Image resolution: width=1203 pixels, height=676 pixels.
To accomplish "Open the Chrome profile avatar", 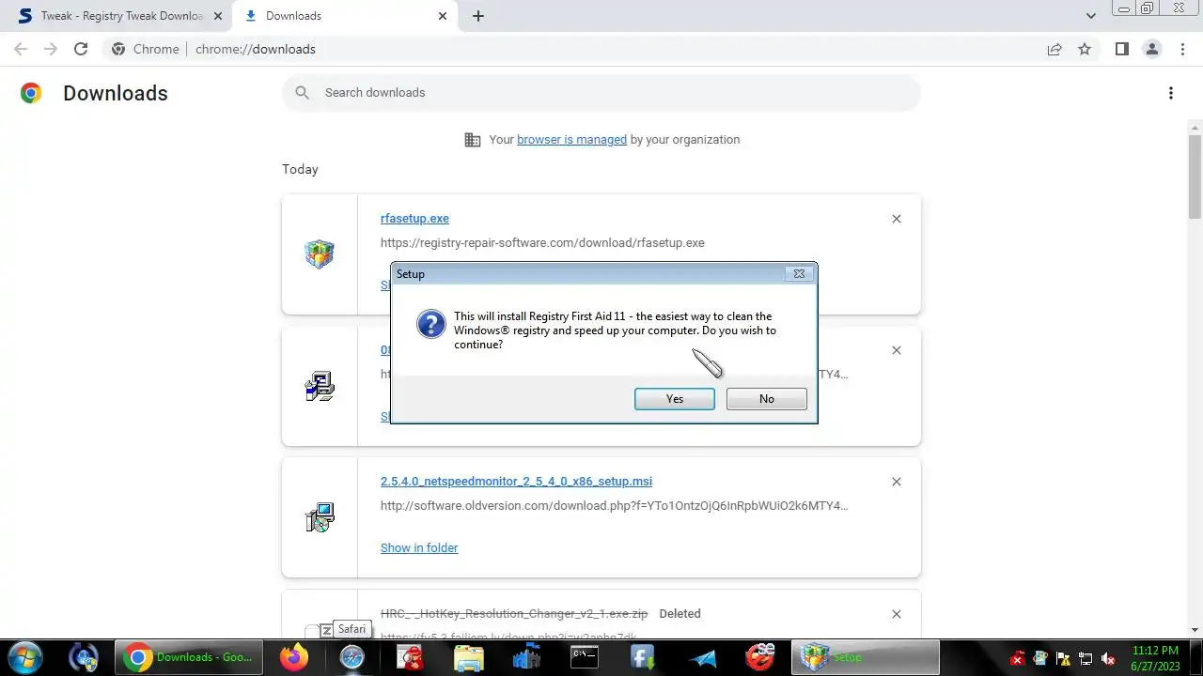I will click(x=1151, y=49).
